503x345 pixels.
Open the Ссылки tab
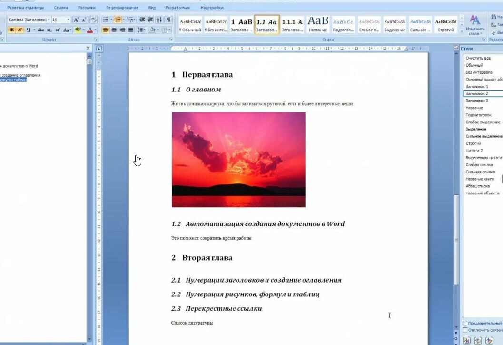[x=61, y=8]
